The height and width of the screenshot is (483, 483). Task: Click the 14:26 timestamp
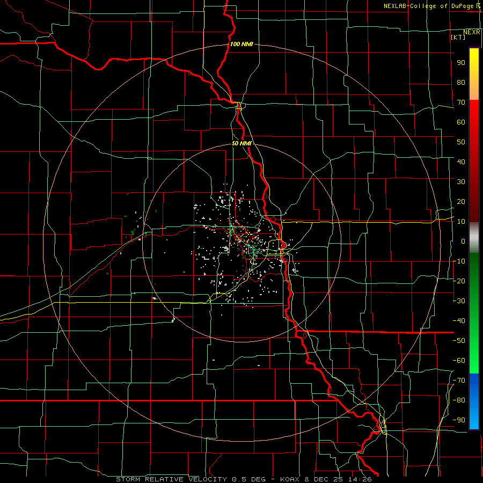pyautogui.click(x=361, y=479)
